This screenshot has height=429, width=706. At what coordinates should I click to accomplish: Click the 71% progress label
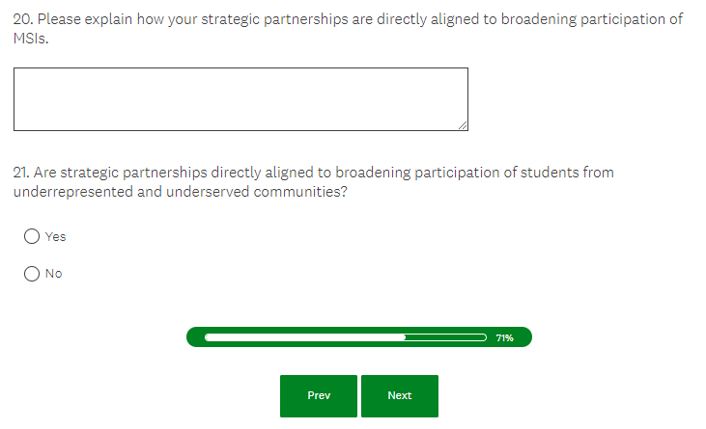pyautogui.click(x=504, y=338)
